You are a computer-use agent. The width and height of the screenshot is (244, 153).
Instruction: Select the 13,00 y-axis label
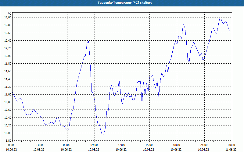pyautogui.click(x=8, y=17)
